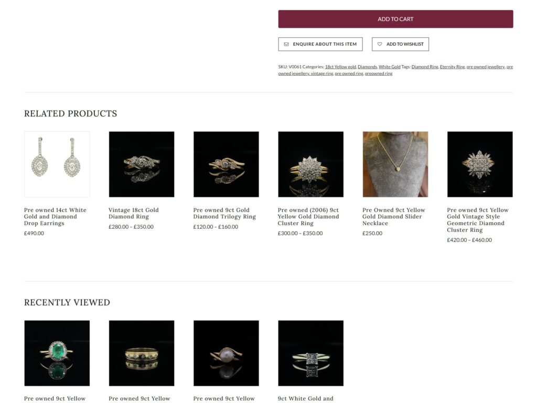
Task: Open the drop earrings product thumbnail
Action: (57, 164)
